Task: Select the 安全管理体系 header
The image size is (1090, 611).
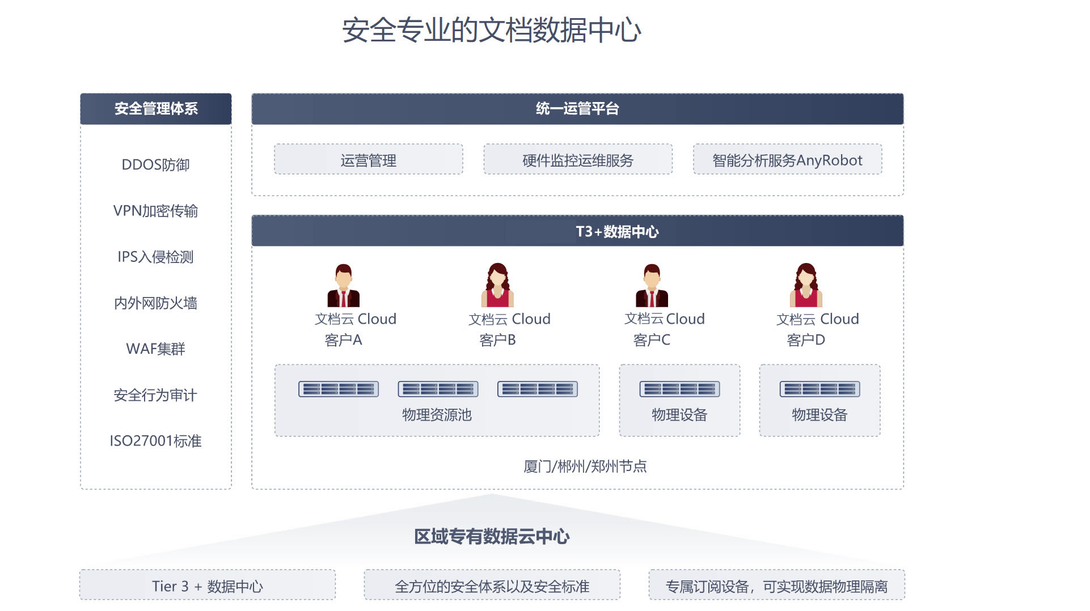Action: point(156,109)
